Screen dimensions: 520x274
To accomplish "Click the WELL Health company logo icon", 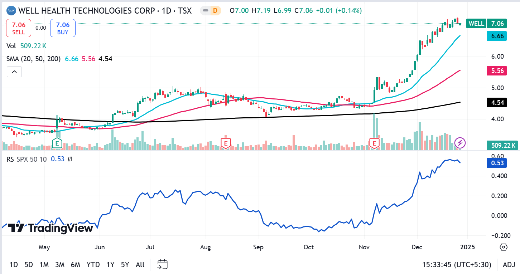I will tap(12, 10).
